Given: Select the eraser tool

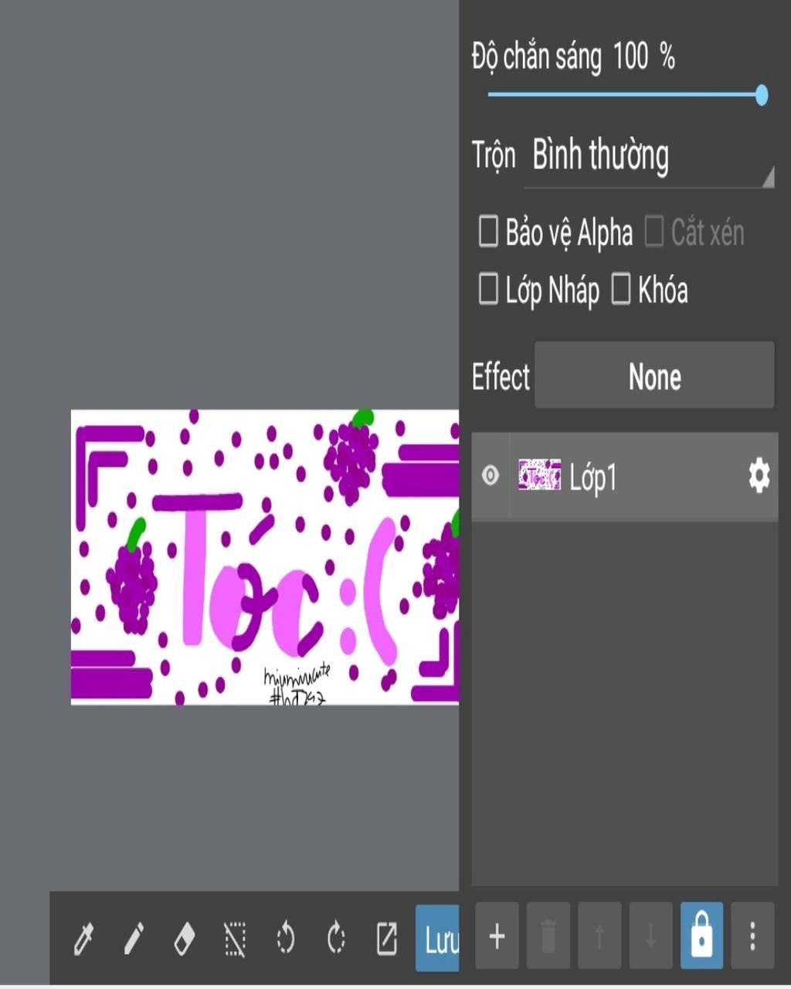Looking at the screenshot, I should pyautogui.click(x=184, y=939).
